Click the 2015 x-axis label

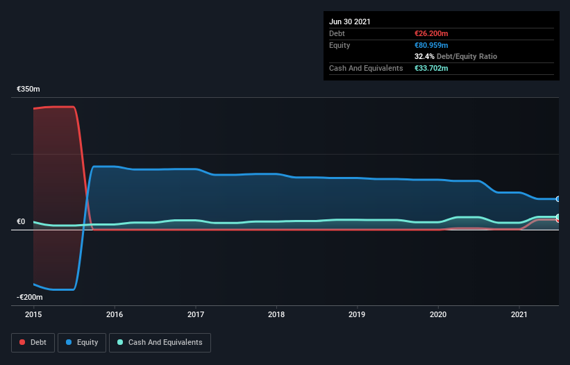(x=33, y=314)
